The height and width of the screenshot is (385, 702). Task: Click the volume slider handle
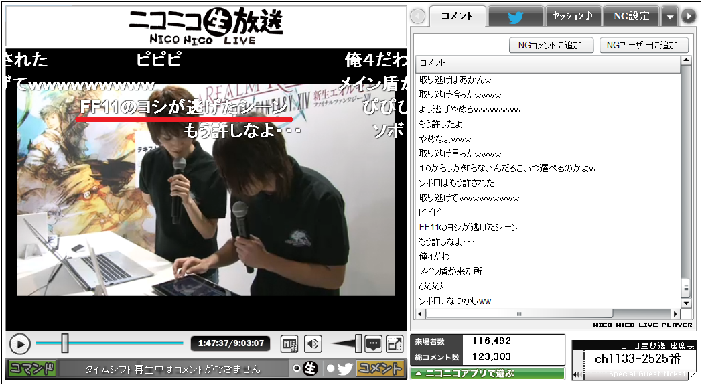pos(358,343)
